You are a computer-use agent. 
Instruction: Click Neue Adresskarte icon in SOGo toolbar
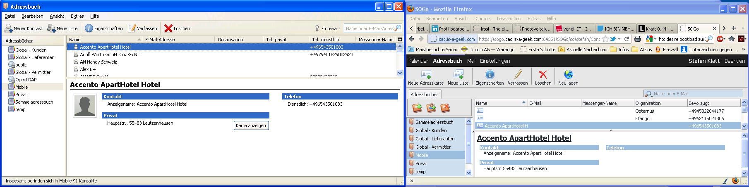(x=426, y=75)
